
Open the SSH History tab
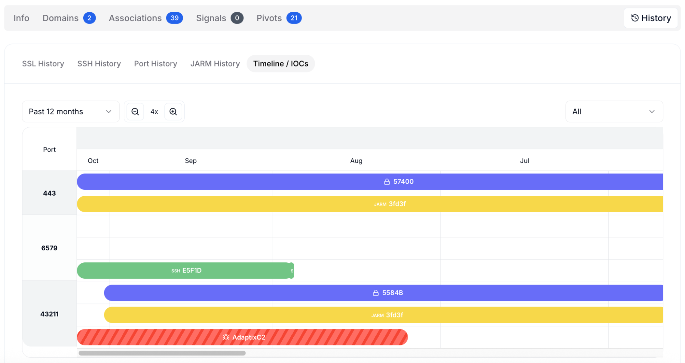pos(99,64)
